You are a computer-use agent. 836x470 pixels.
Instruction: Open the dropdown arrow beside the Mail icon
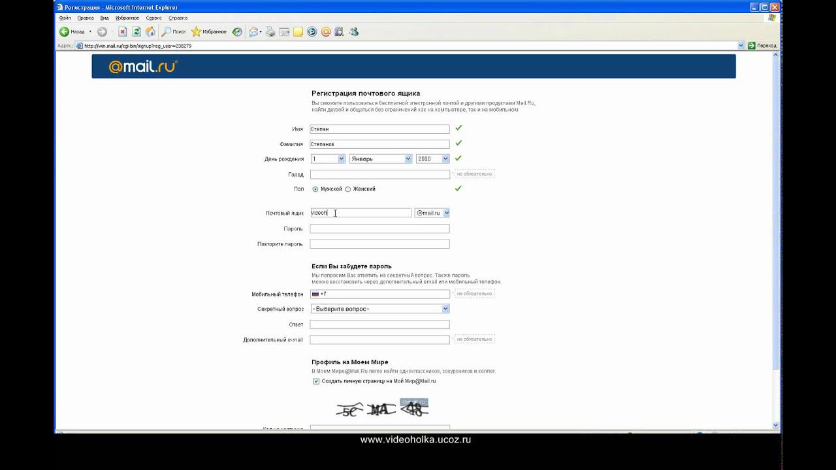tap(261, 31)
